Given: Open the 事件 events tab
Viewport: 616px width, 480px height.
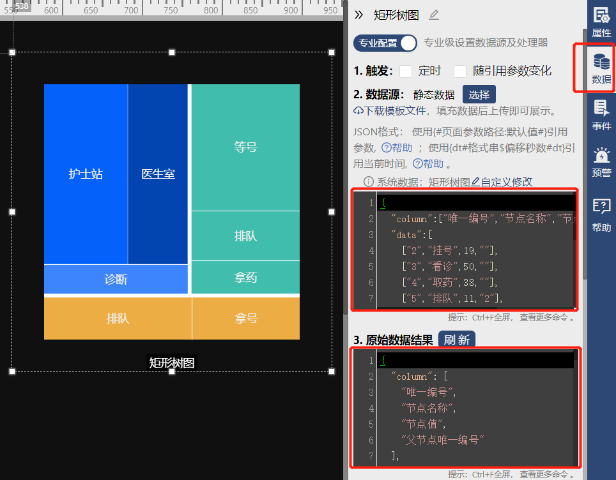Looking at the screenshot, I should 601,116.
